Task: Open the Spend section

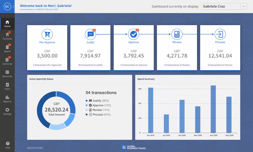Action: tap(7, 48)
